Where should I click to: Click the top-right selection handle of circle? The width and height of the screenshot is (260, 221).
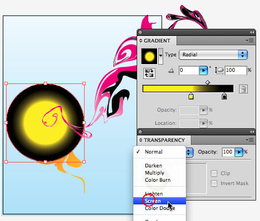pyautogui.click(x=84, y=83)
